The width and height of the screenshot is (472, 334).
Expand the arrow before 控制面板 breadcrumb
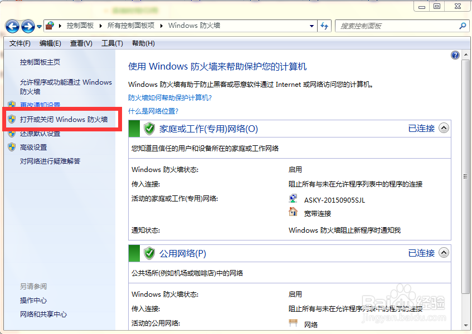click(x=60, y=26)
